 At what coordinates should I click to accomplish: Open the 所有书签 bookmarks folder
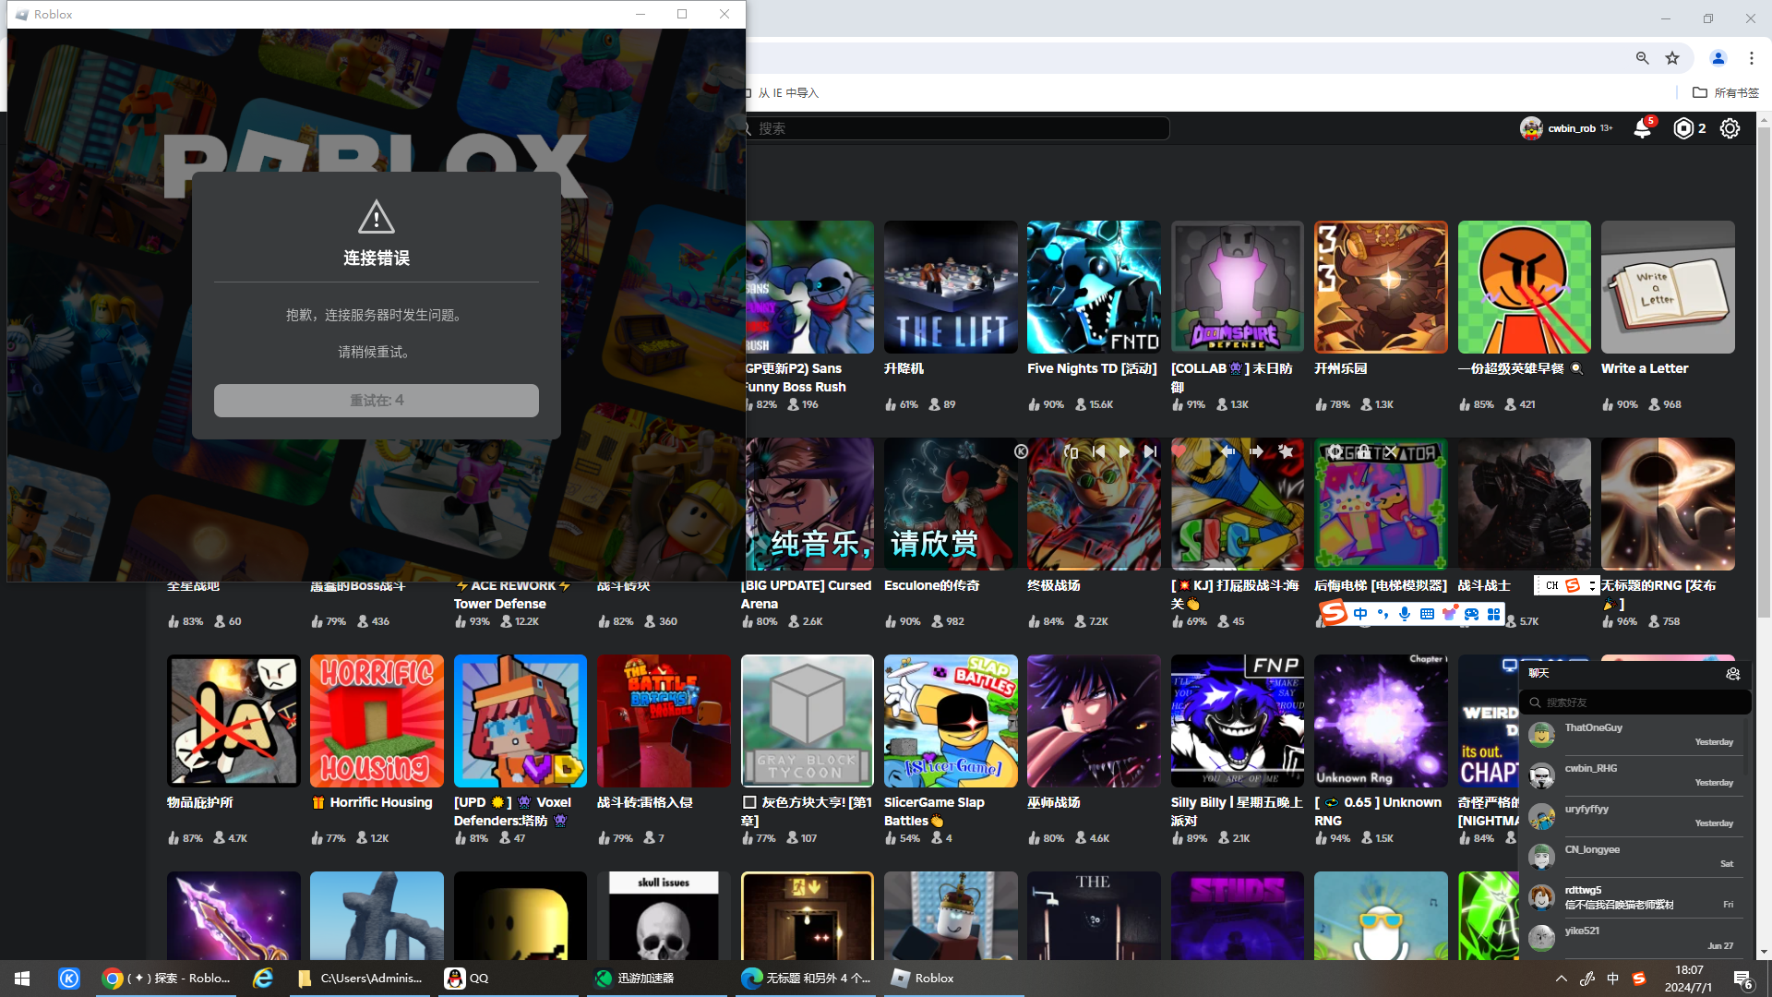click(x=1726, y=92)
